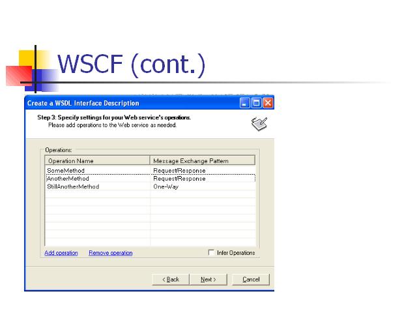Select the StillAnotherMethod operation row

pyautogui.click(x=151, y=186)
